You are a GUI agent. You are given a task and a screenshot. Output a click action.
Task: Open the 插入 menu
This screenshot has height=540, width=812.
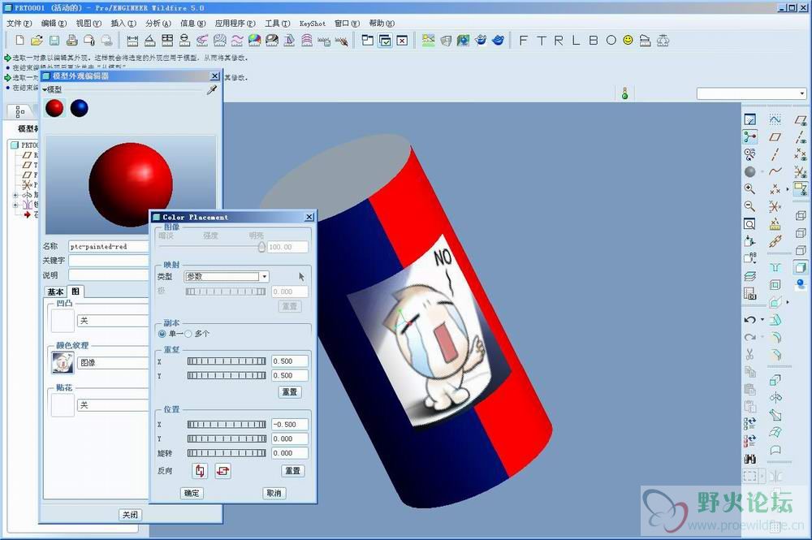123,24
